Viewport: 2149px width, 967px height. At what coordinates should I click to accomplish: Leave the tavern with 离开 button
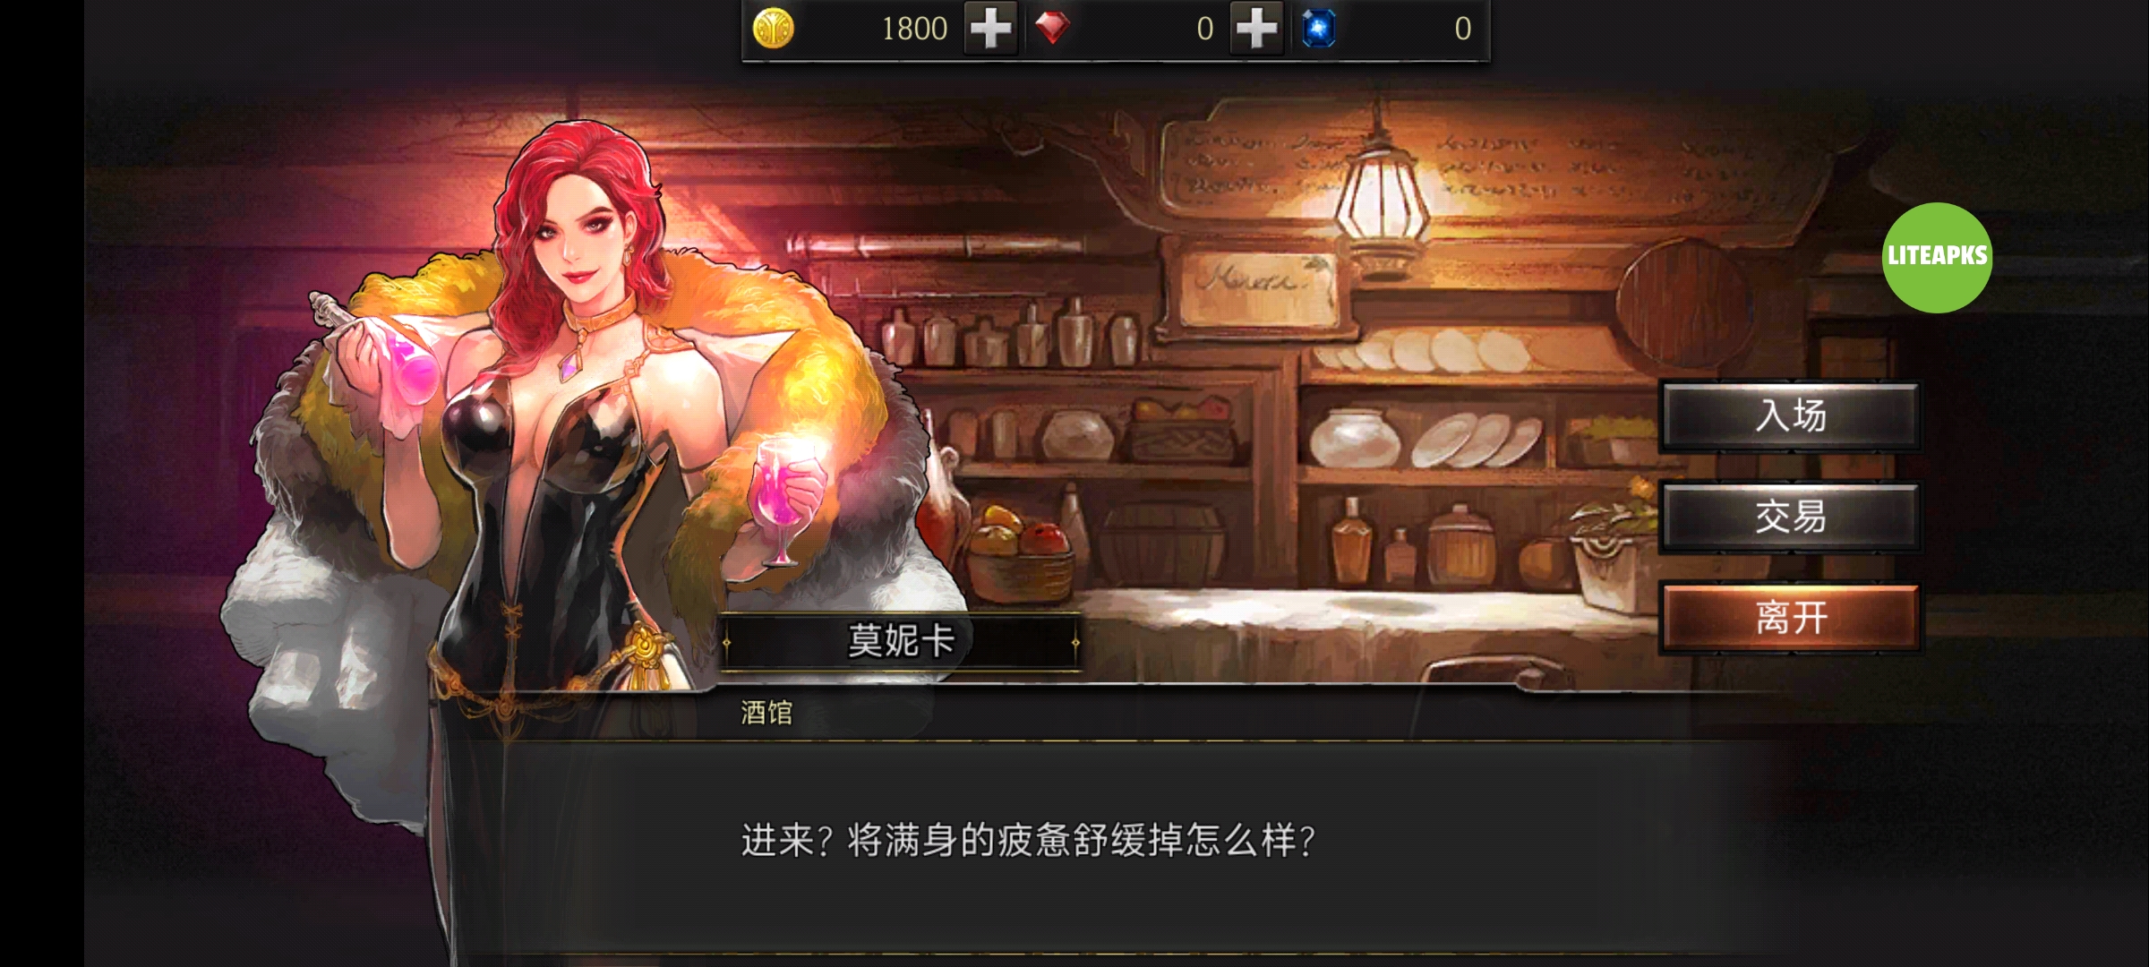point(1790,618)
